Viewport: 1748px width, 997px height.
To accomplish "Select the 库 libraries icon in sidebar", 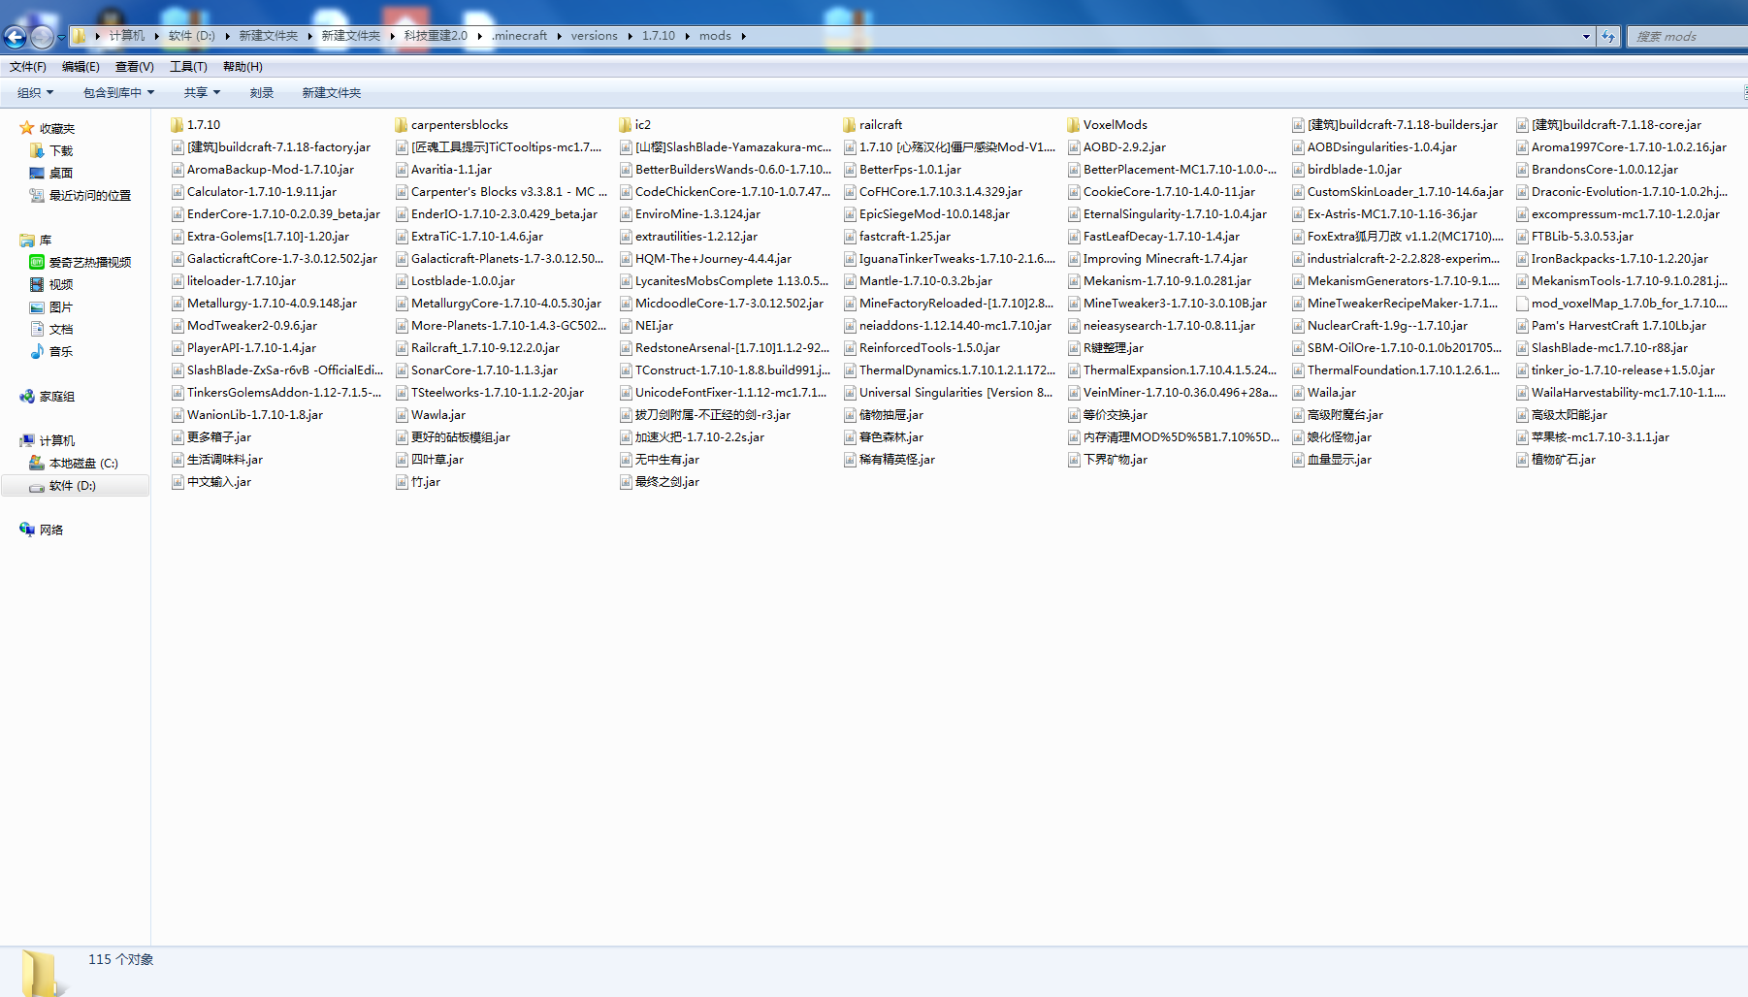I will [x=27, y=240].
